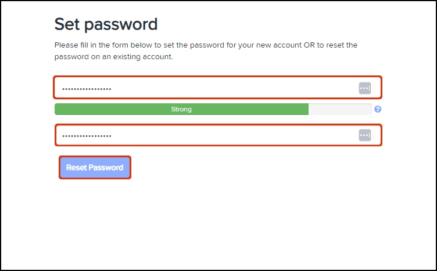437x271 pixels.
Task: Open the blue question mark help icon
Action: (378, 109)
